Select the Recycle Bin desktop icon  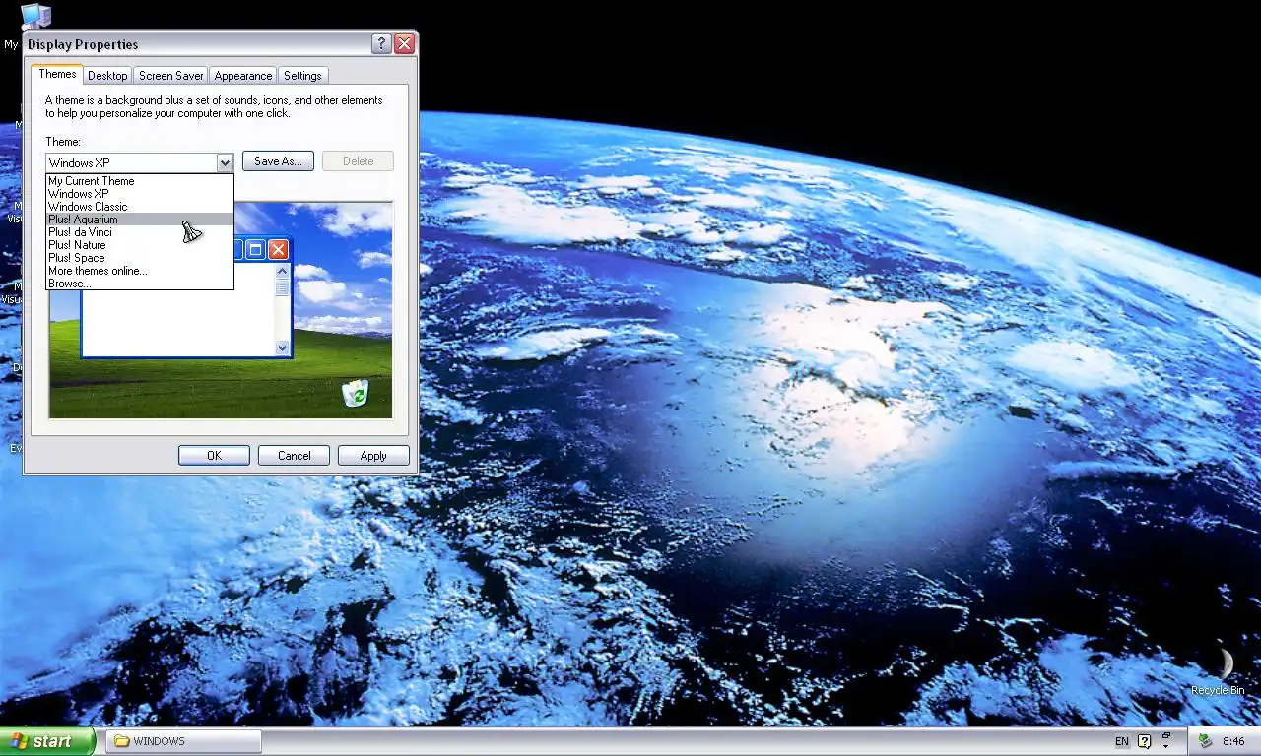(x=1218, y=671)
